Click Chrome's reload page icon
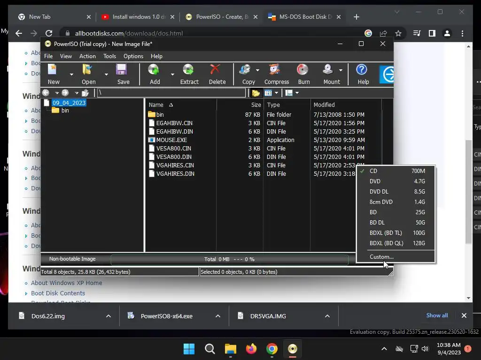481x360 pixels. pos(49,33)
